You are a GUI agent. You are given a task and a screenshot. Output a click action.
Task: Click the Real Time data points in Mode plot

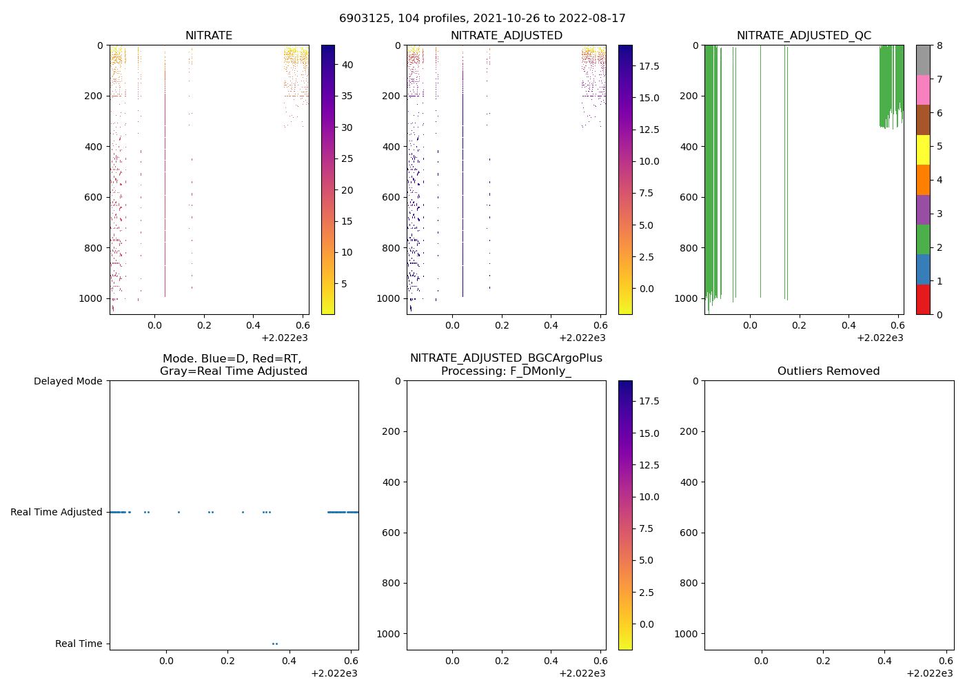coord(274,644)
